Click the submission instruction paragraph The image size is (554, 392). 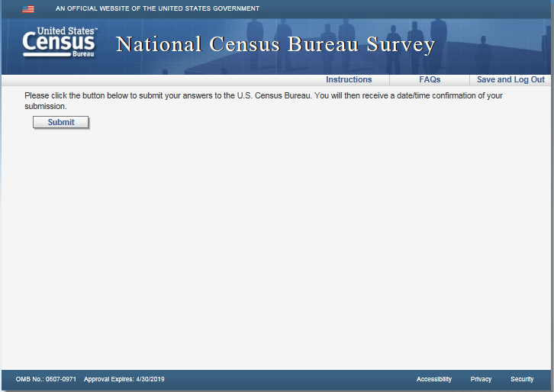coord(263,101)
